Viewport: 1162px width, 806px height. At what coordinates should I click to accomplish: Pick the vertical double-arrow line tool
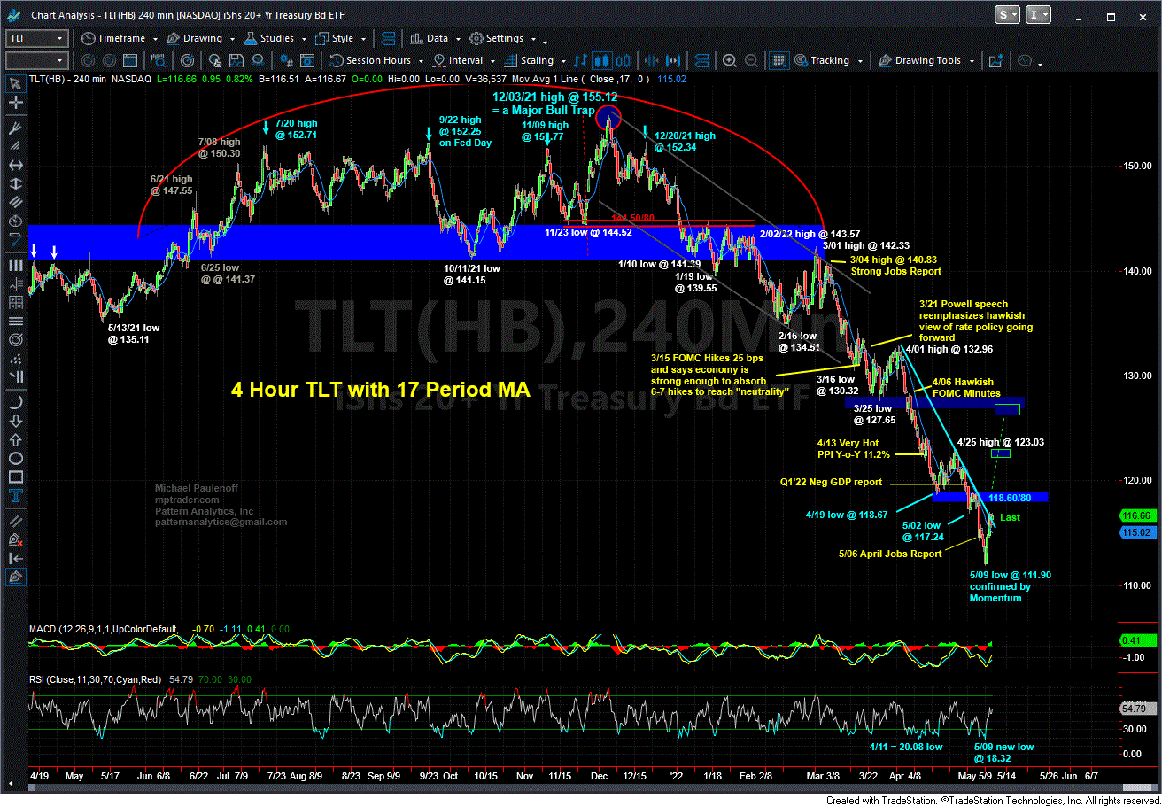15,182
